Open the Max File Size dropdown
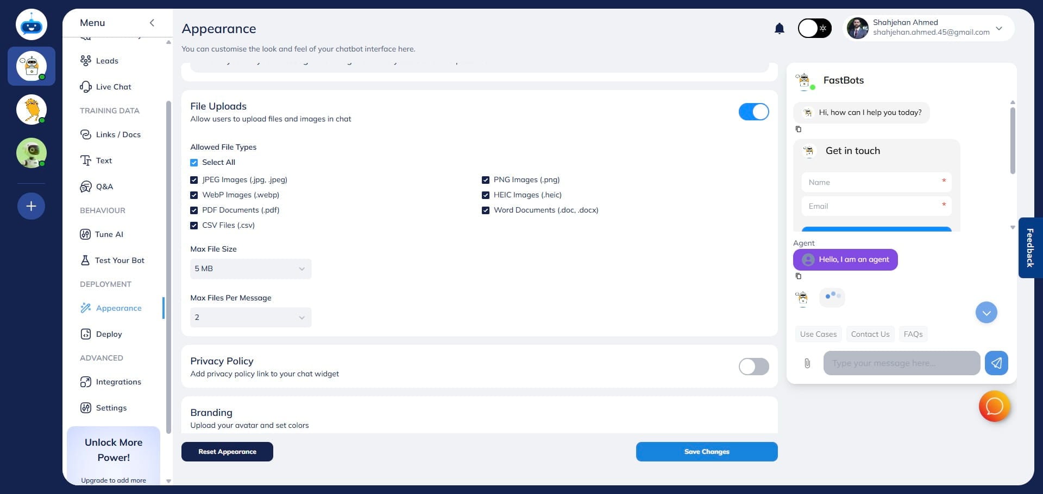This screenshot has height=494, width=1043. click(x=250, y=268)
